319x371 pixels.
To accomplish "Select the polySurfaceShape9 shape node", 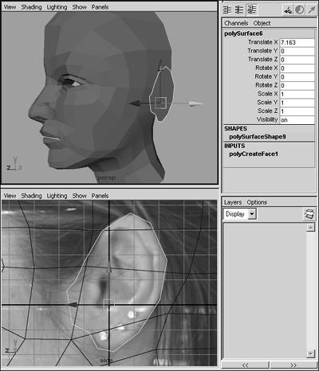I will 258,137.
